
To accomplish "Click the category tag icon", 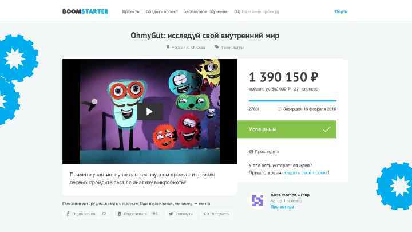I will click(x=217, y=47).
